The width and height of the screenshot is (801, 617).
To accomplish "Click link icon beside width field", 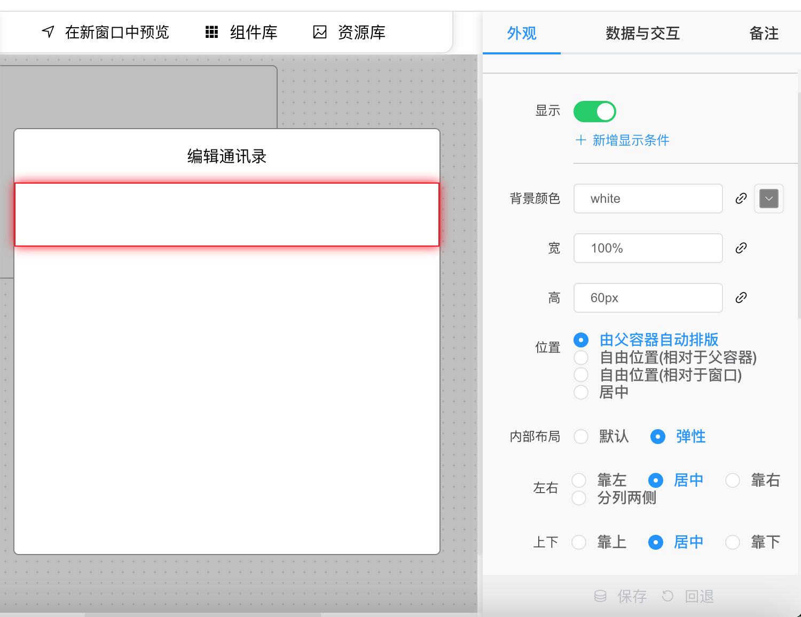I will pos(741,248).
